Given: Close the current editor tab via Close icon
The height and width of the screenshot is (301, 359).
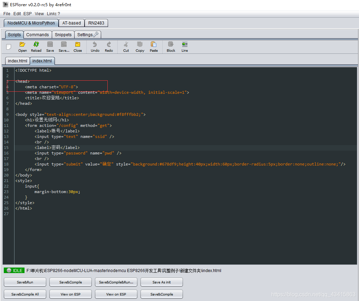Looking at the screenshot, I should tap(77, 47).
